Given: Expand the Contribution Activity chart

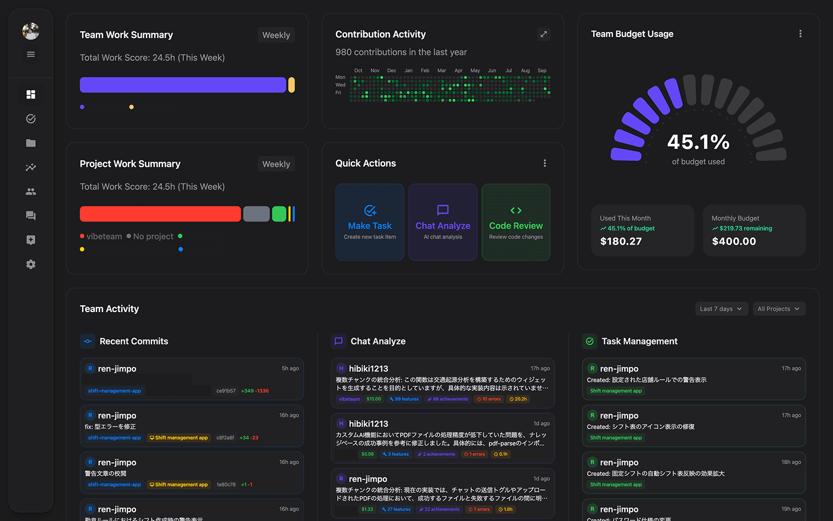Looking at the screenshot, I should click(543, 34).
